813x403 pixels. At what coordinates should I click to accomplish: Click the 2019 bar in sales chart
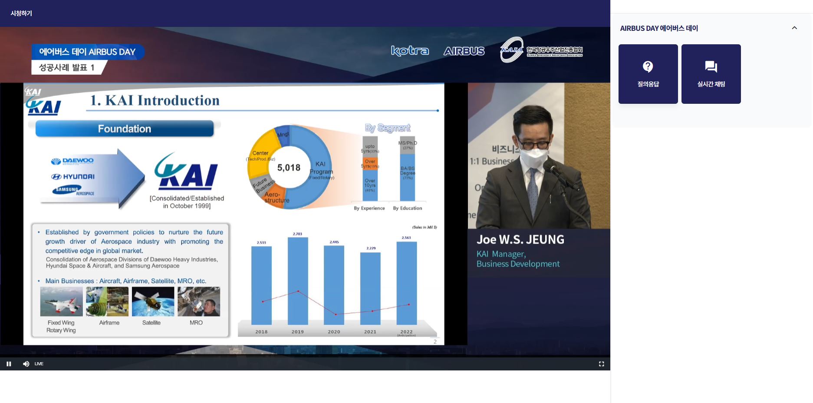(298, 281)
